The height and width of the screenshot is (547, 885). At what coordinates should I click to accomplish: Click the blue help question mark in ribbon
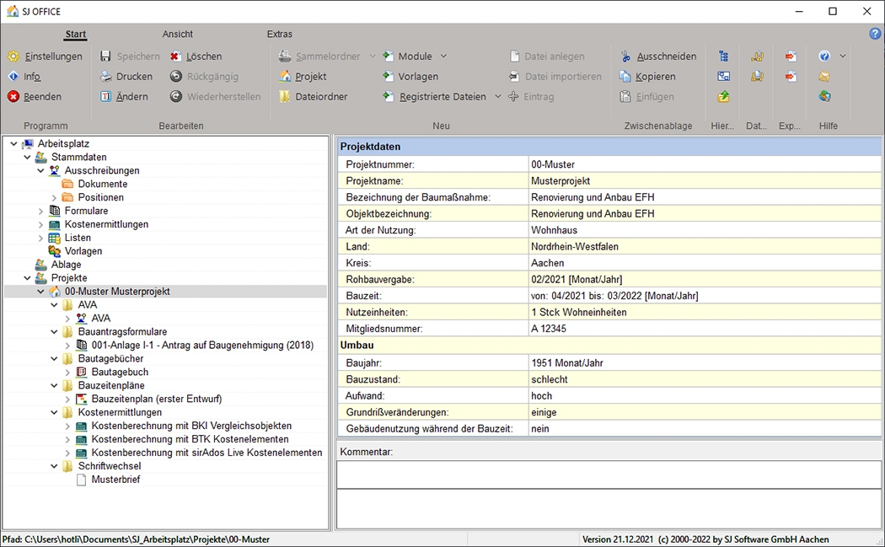[x=824, y=56]
